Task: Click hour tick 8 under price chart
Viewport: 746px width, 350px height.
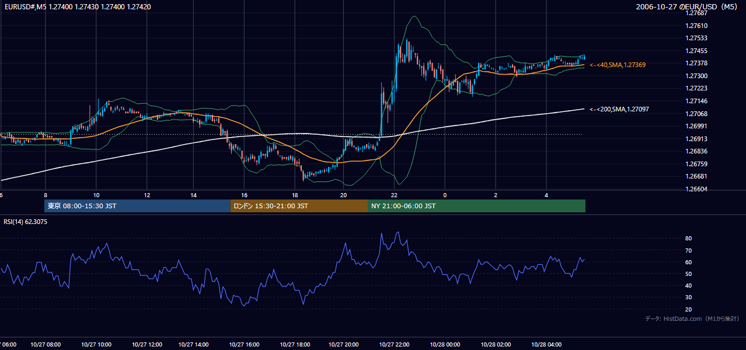Action: pyautogui.click(x=46, y=195)
